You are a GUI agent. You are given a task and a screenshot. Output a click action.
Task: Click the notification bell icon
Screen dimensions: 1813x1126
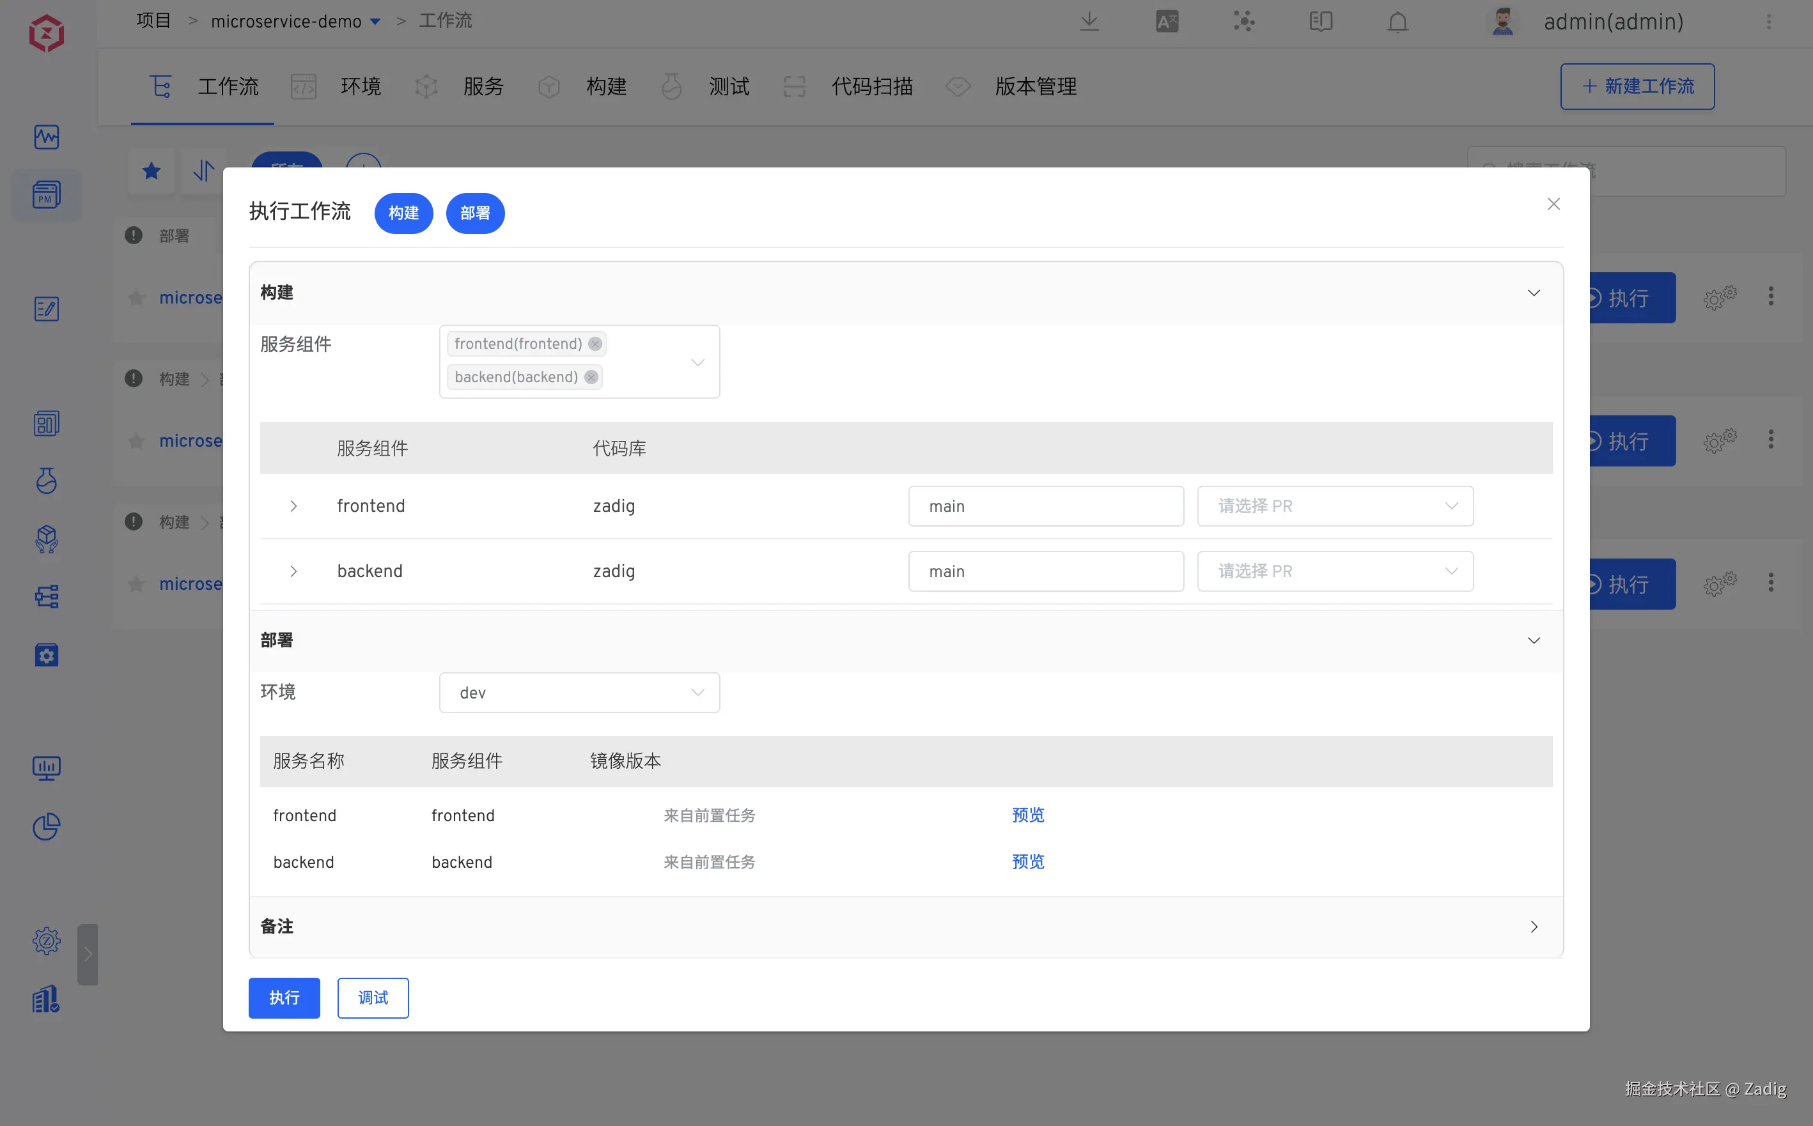click(1397, 22)
